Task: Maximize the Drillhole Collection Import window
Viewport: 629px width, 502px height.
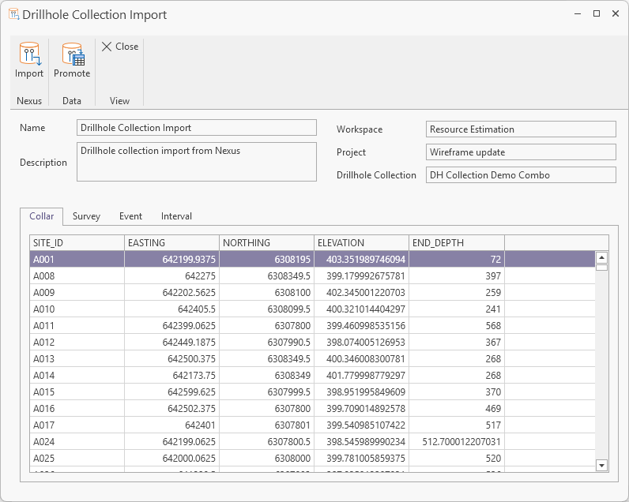Action: coord(597,13)
